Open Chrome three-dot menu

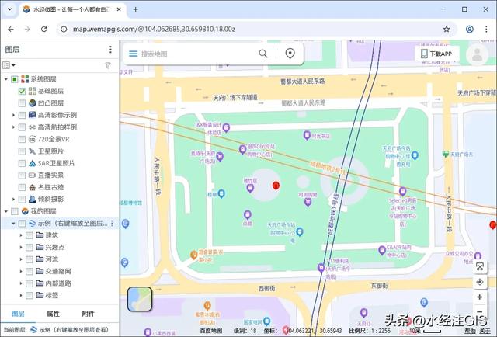(x=486, y=30)
